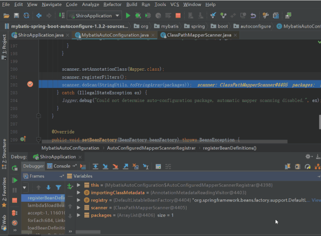Resume program with green play in debug sidebar
Screen dimensions: 321x236
pyautogui.click(x=15, y=180)
